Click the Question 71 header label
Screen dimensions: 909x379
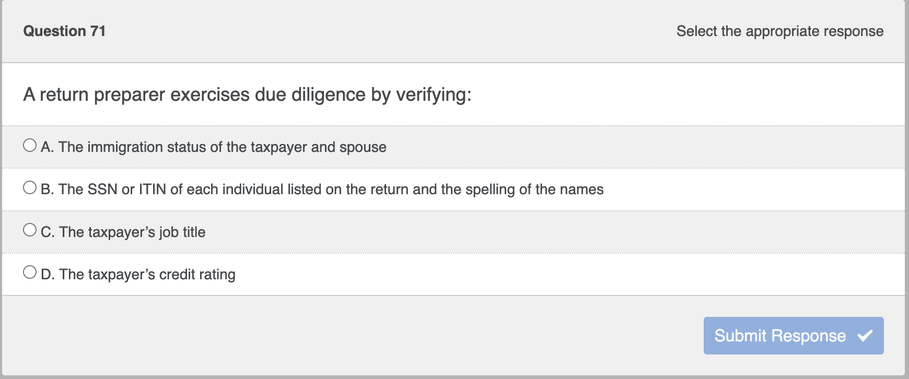point(65,31)
